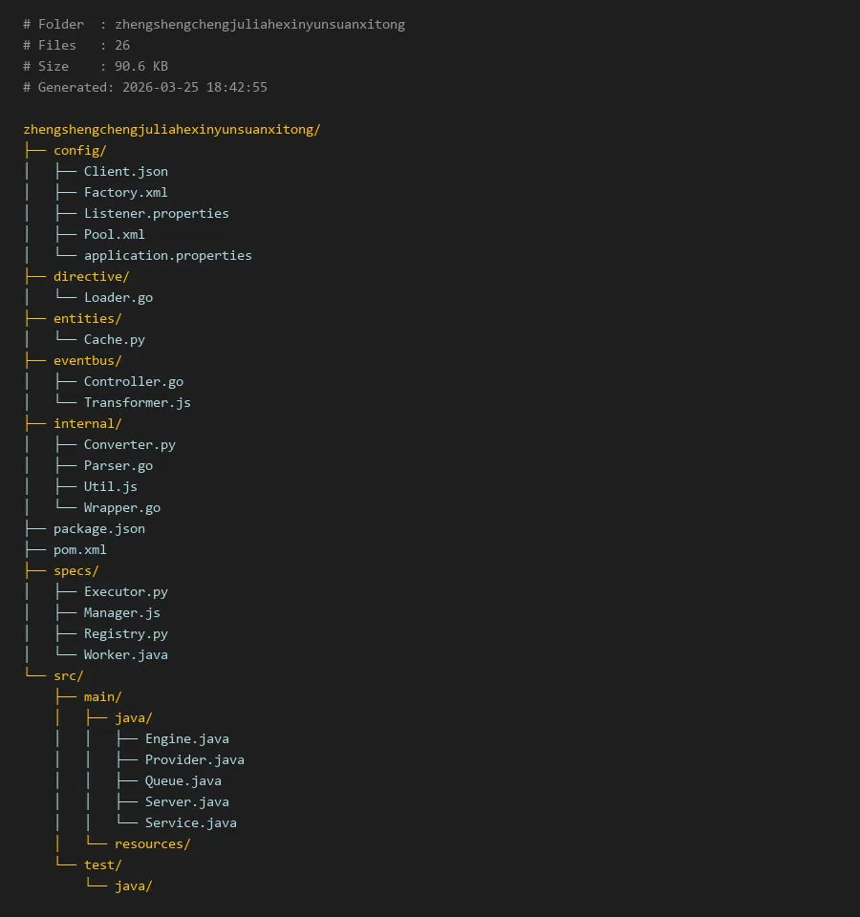Screen dimensions: 860x917
Task: Click Cache.py file entry
Action: [114, 339]
